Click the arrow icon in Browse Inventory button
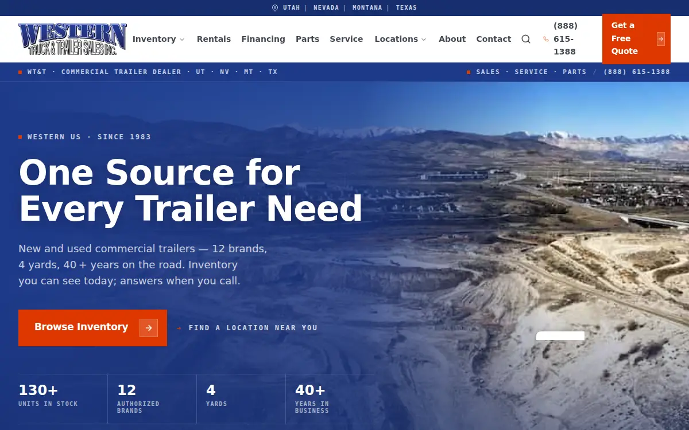 (149, 328)
